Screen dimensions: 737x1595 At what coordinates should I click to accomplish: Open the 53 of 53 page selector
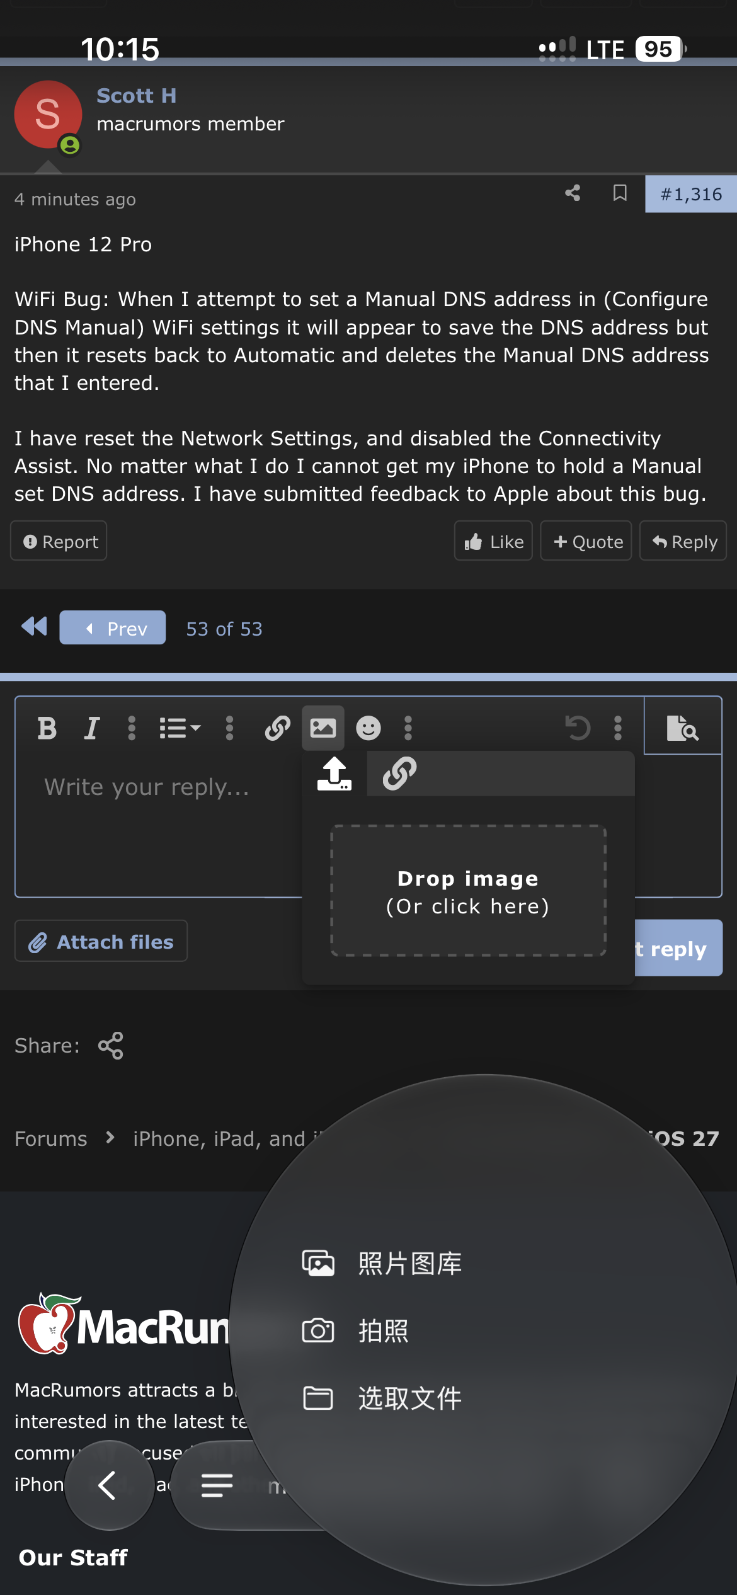224,629
